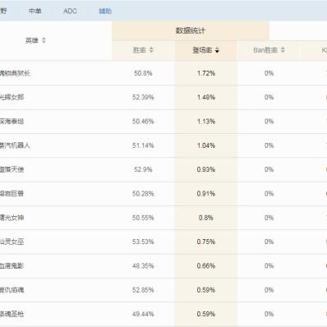Click pick rate value 0.93%
The image size is (327, 327).
[x=206, y=169]
